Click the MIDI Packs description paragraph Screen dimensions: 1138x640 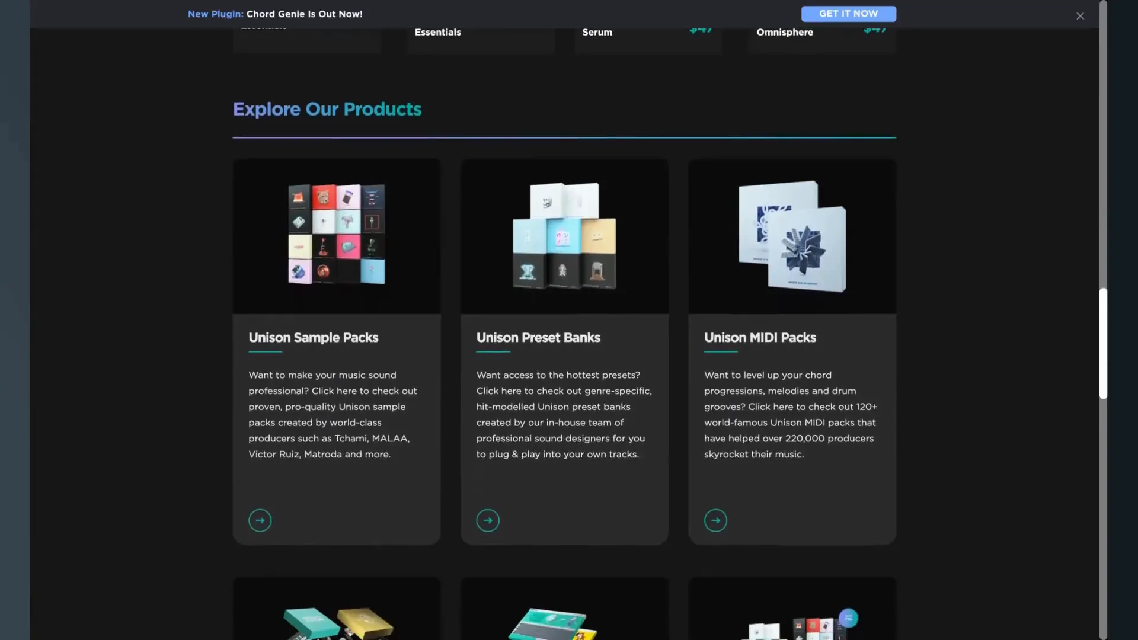[791, 415]
